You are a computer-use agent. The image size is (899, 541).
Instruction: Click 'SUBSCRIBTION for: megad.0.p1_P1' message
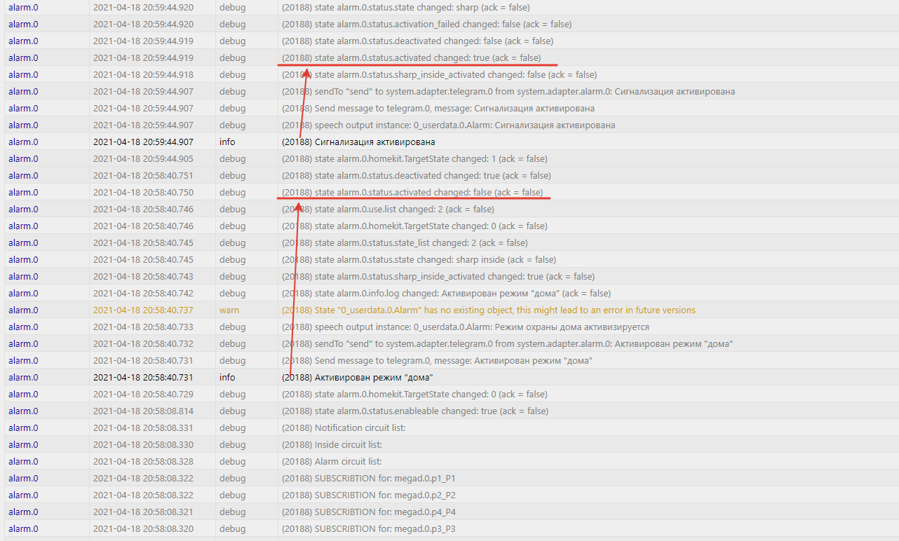click(x=369, y=478)
